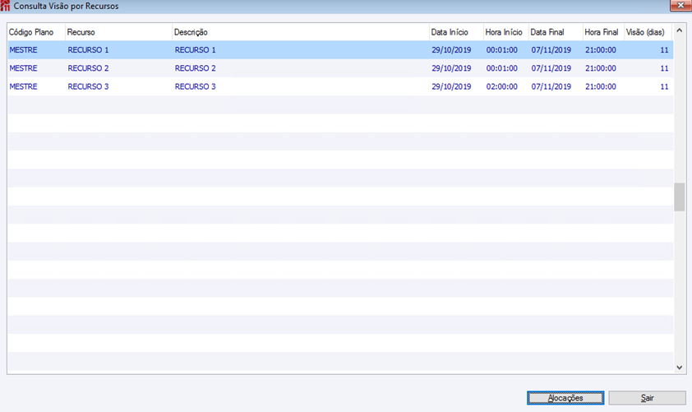This screenshot has height=412, width=692.
Task: Select RECURSO 2 in the Recurso column
Action: 88,68
